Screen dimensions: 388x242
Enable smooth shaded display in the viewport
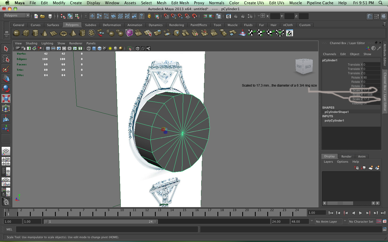pyautogui.click(x=93, y=48)
